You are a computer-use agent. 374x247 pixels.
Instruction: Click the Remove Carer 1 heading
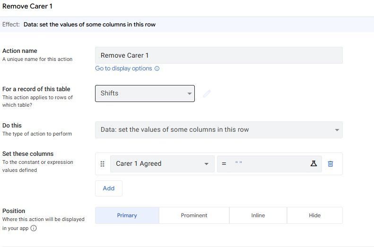point(27,6)
